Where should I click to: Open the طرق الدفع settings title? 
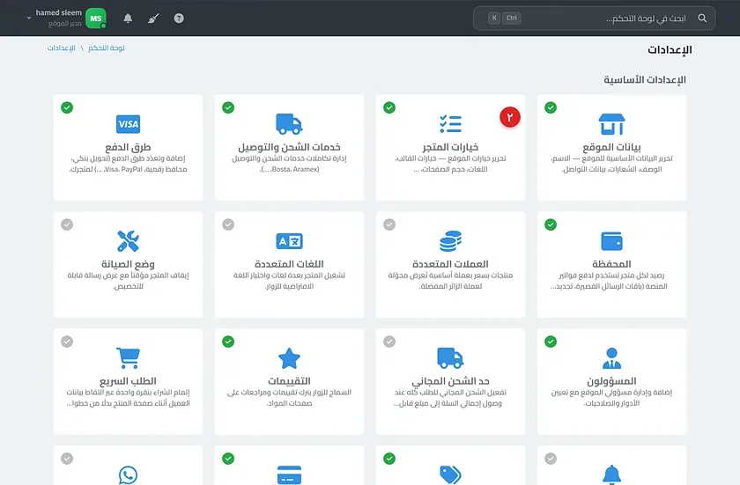(128, 147)
